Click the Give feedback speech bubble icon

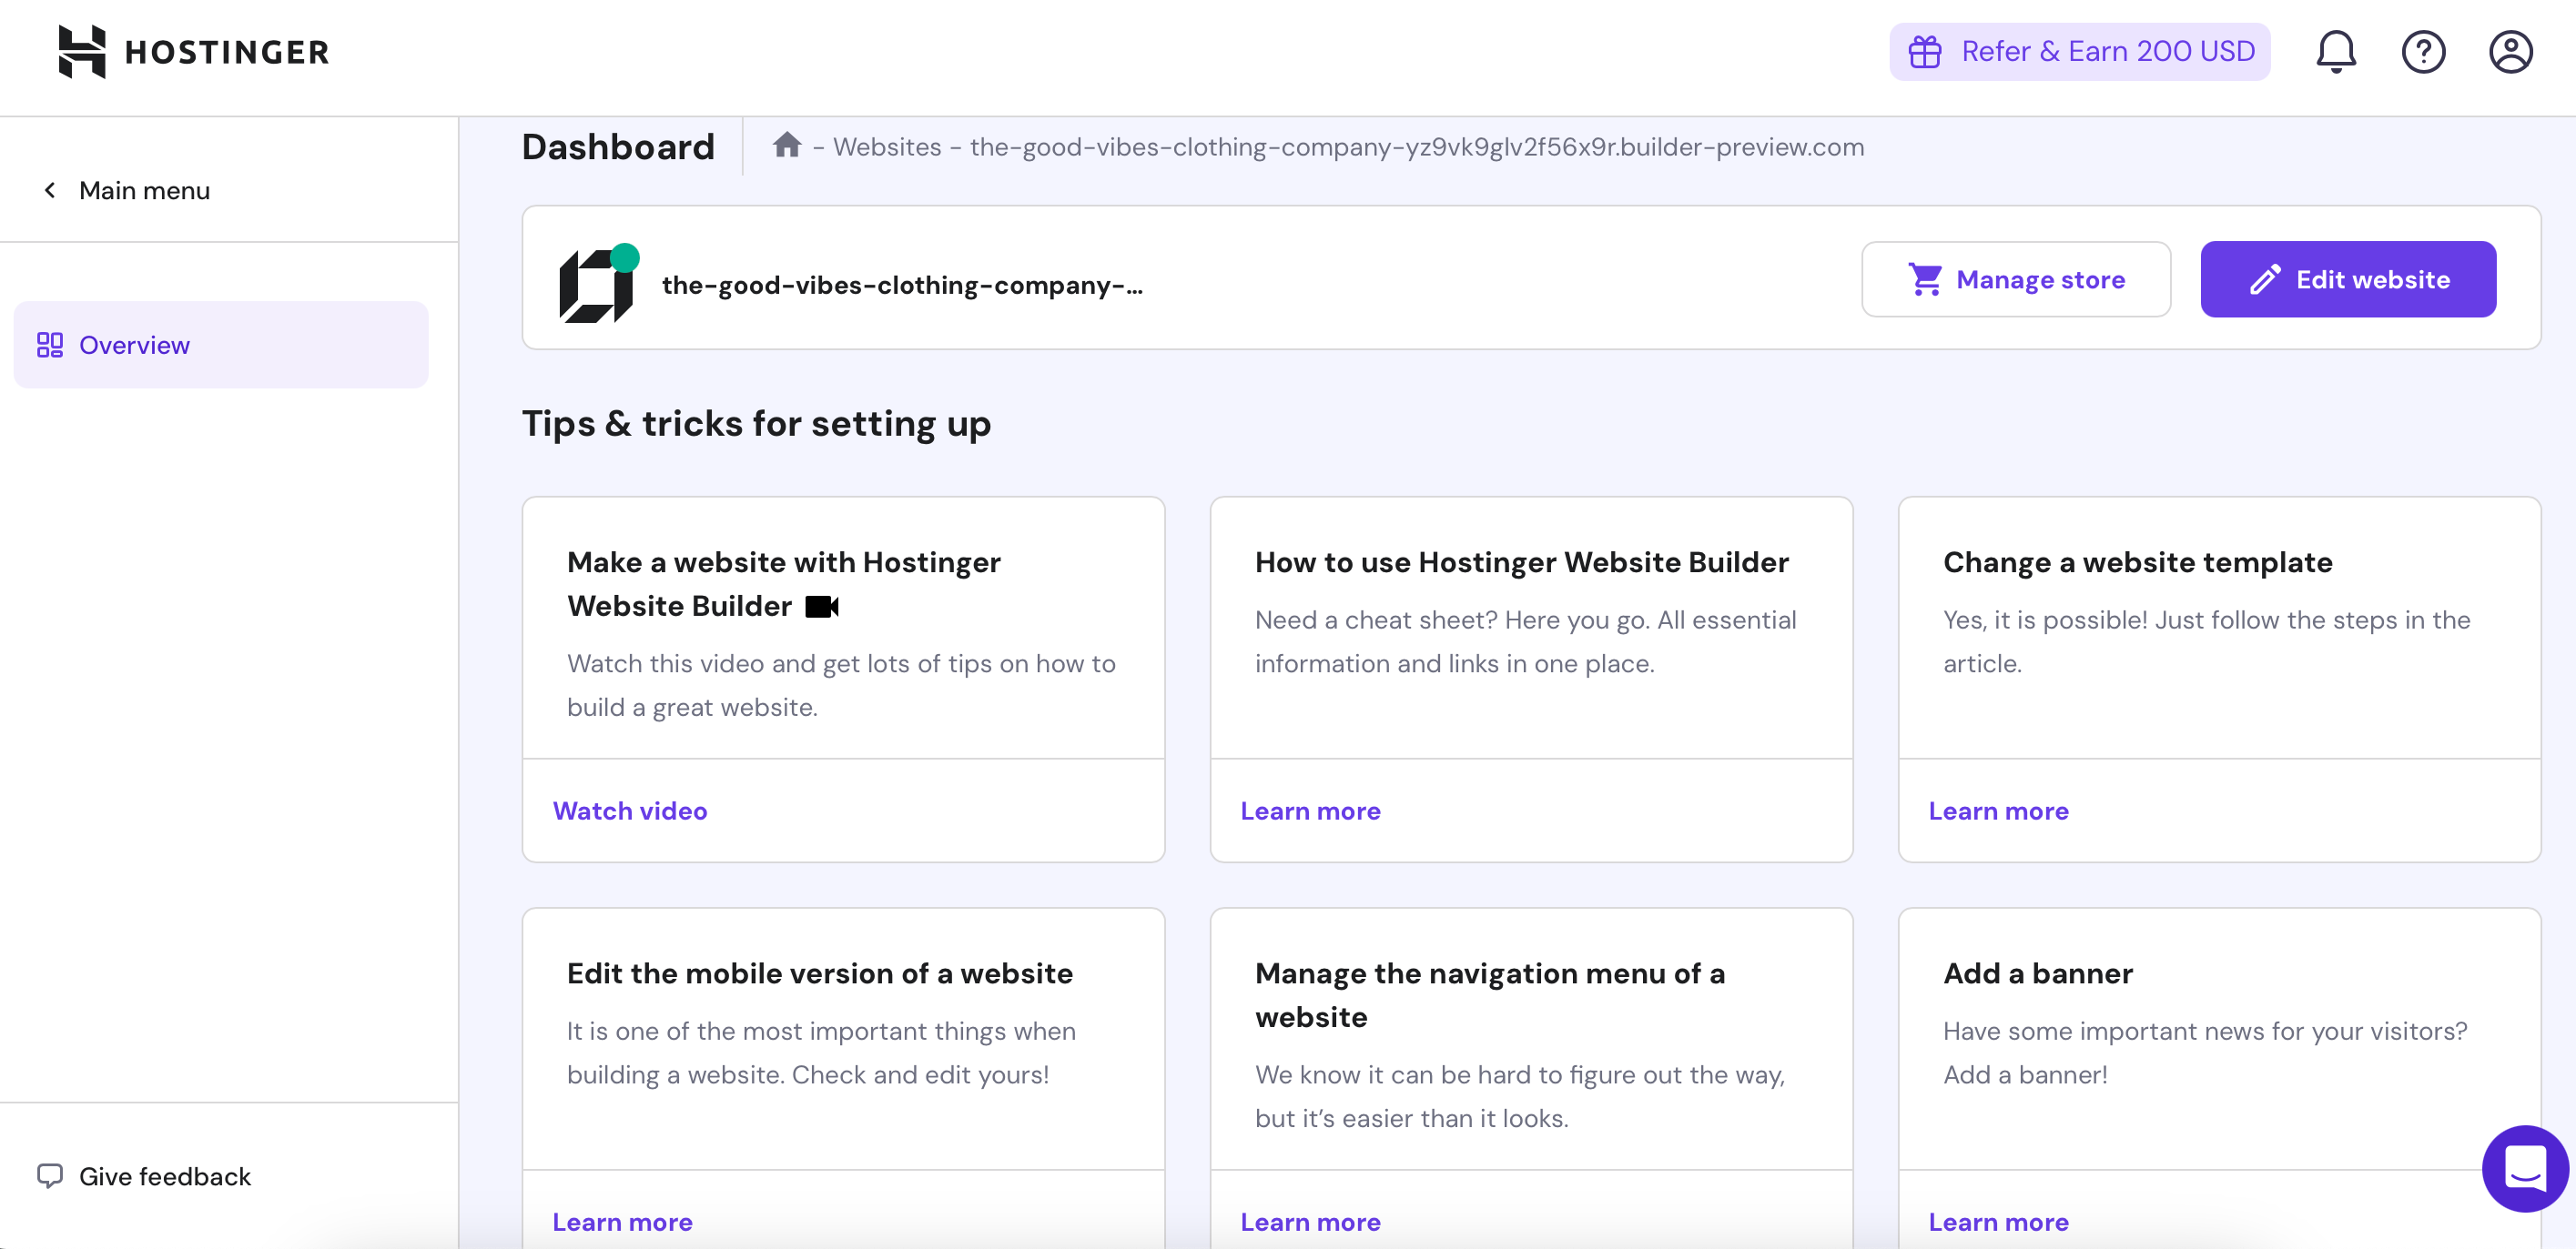coord(52,1176)
